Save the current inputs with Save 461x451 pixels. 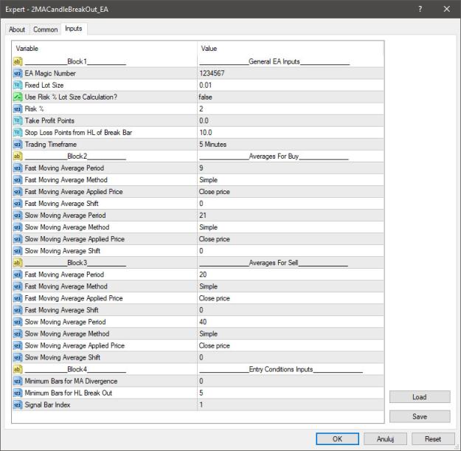(x=420, y=416)
